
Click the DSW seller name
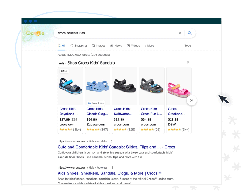[172, 125]
